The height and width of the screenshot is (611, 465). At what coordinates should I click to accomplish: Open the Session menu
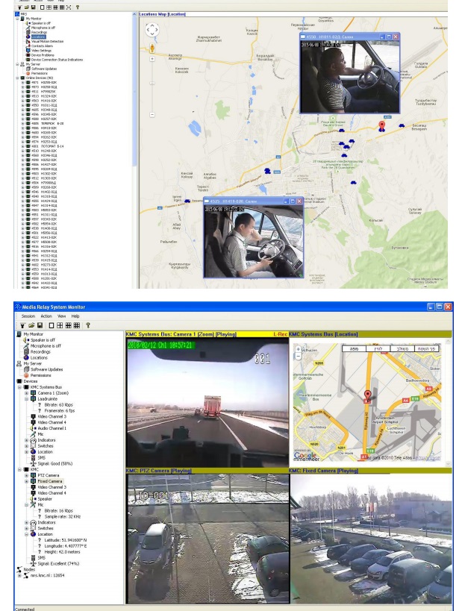point(28,316)
